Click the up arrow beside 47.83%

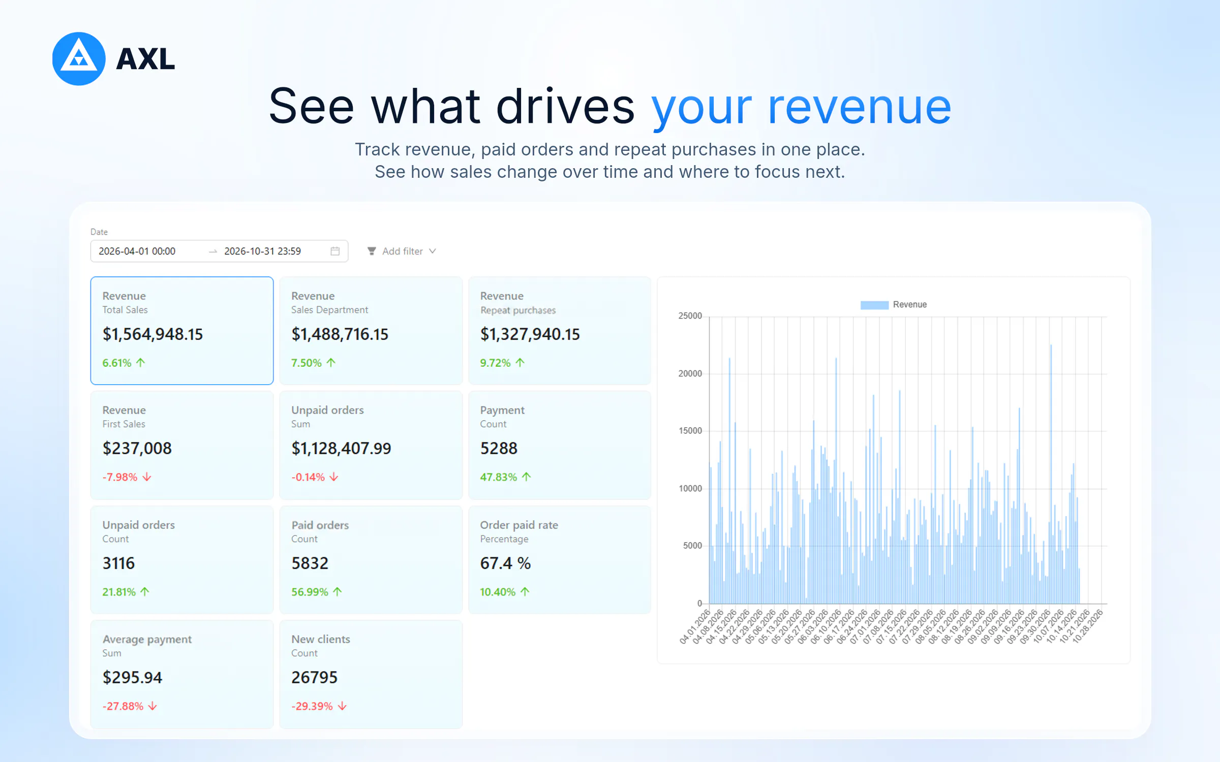click(527, 477)
